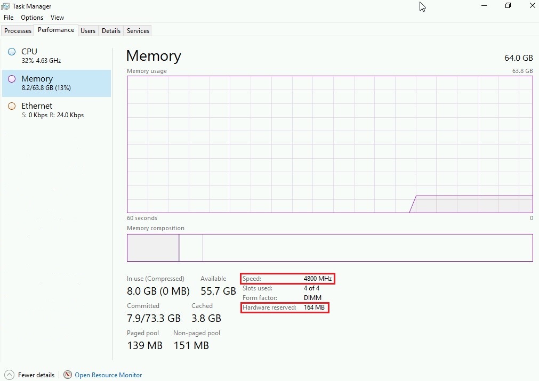Open Resource Monitor via the link
Image resolution: width=539 pixels, height=381 pixels.
point(108,375)
